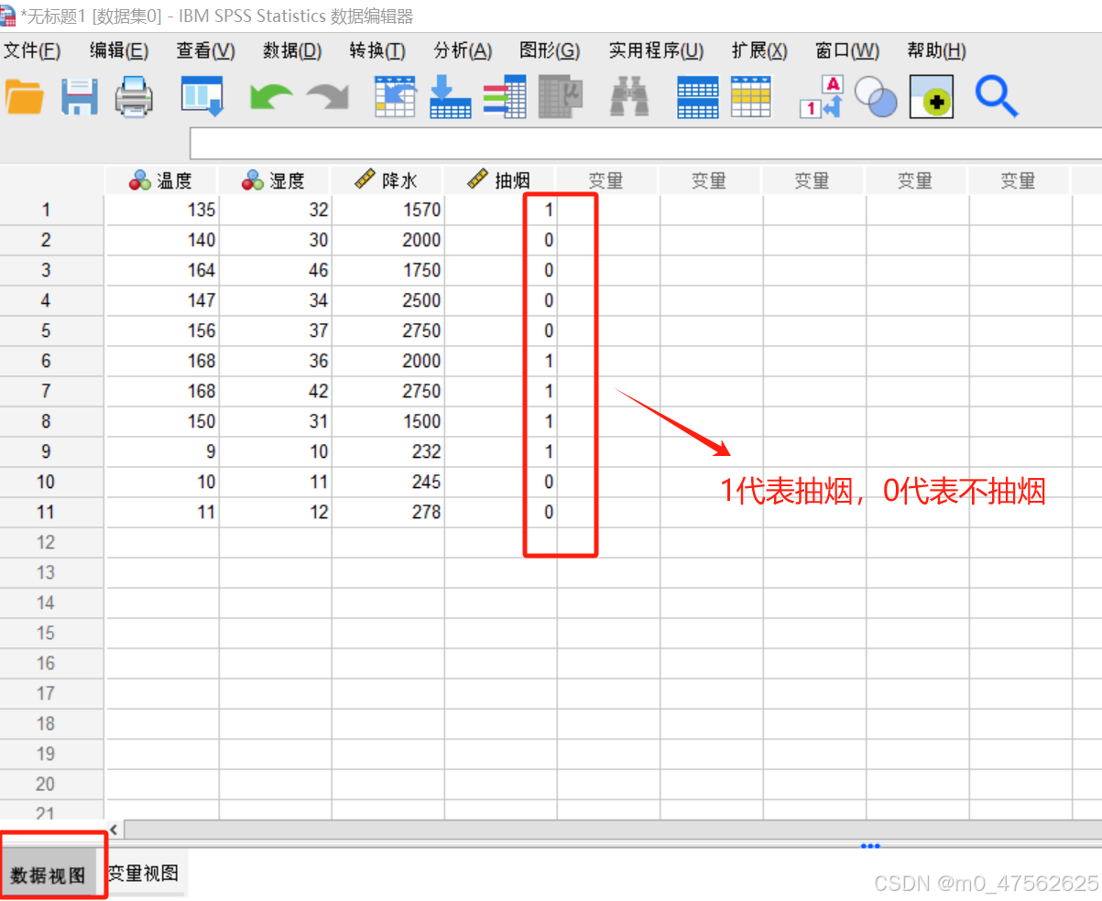This screenshot has height=901, width=1102.
Task: Select the first empty 变量 column header
Action: click(x=606, y=180)
